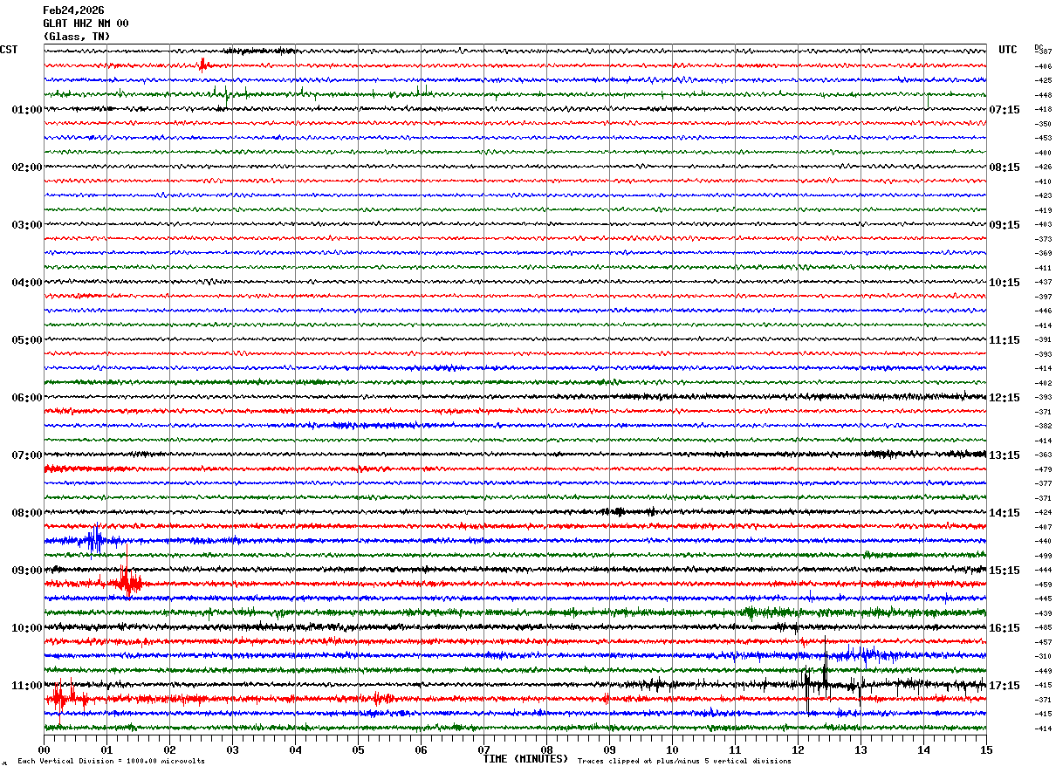
Task: Select the 03:00 CST time label
Action: 27,225
